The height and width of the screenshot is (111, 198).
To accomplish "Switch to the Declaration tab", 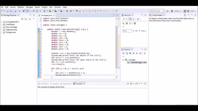I will click(x=66, y=84).
